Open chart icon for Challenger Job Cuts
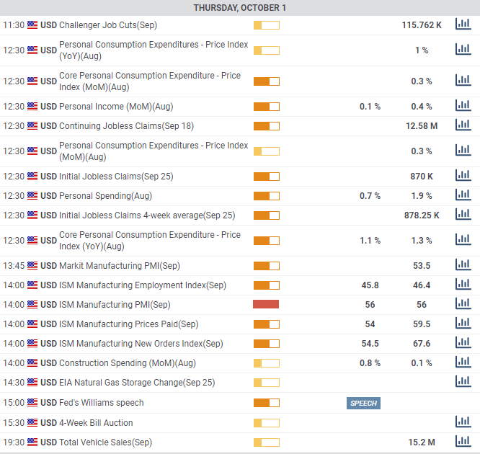Image resolution: width=480 pixels, height=454 pixels. coord(462,25)
